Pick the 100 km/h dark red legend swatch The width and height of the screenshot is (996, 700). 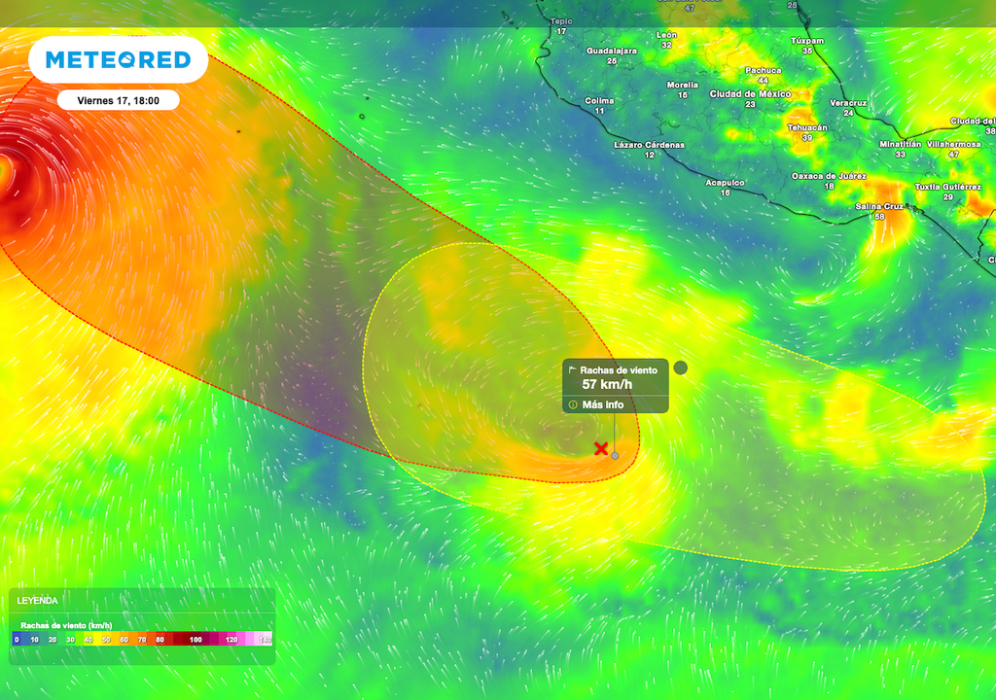196,640
